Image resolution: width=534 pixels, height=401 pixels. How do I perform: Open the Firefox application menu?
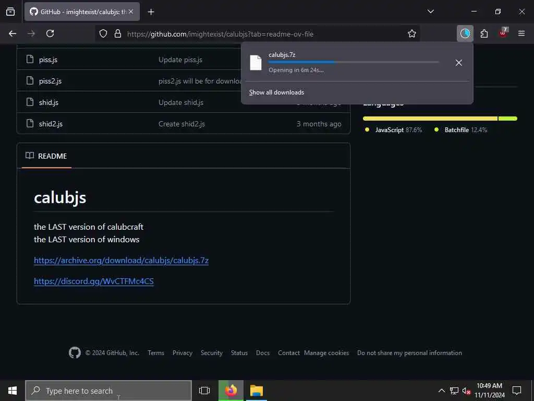pos(521,33)
